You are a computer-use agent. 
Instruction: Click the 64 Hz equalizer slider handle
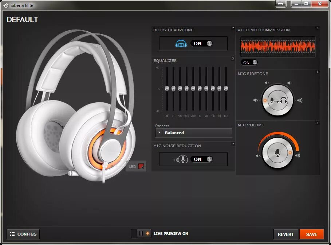(x=173, y=88)
